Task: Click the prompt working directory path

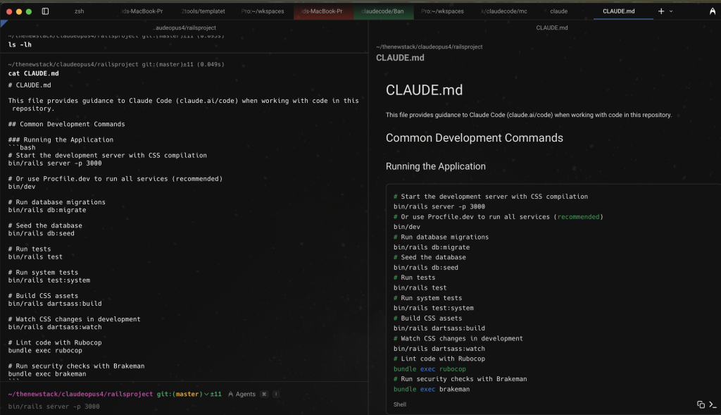Action: [x=80, y=395]
